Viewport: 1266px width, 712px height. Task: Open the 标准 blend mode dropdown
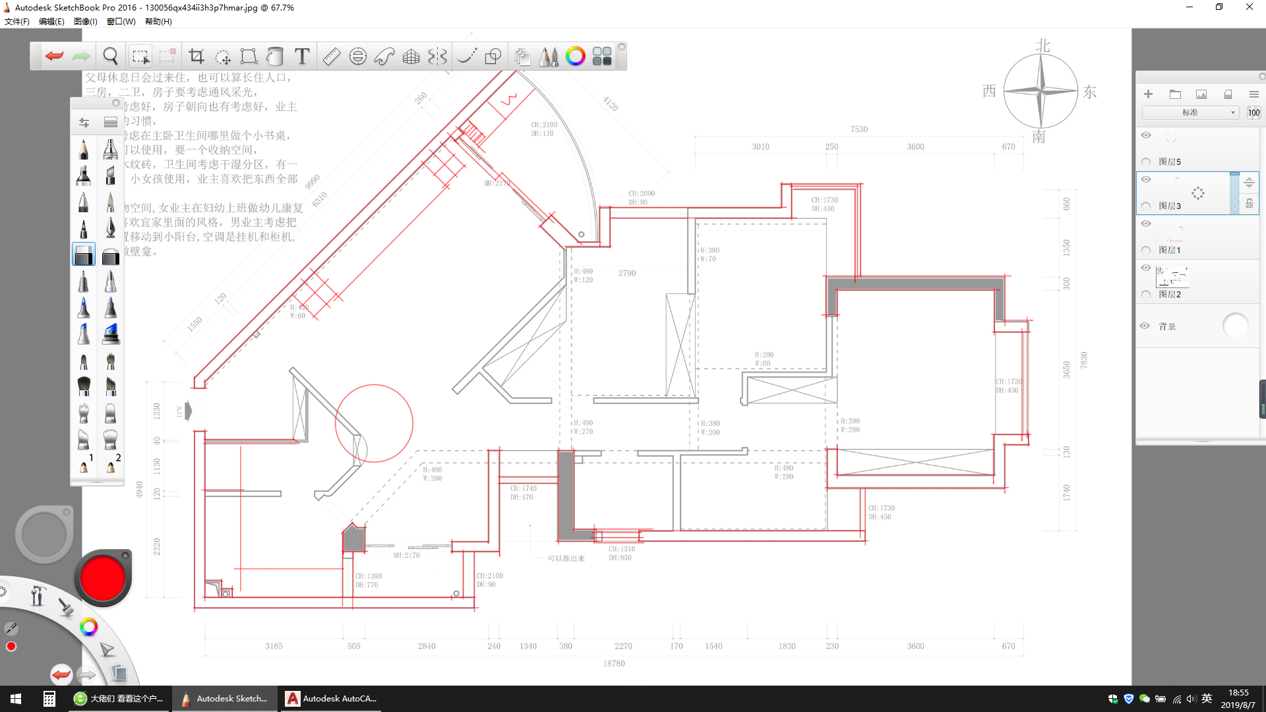pos(1190,113)
